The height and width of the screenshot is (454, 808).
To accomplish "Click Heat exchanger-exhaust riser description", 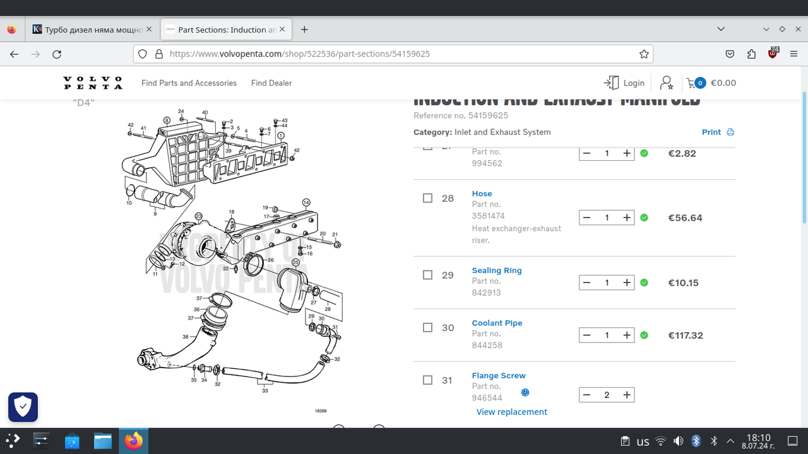I will click(516, 234).
